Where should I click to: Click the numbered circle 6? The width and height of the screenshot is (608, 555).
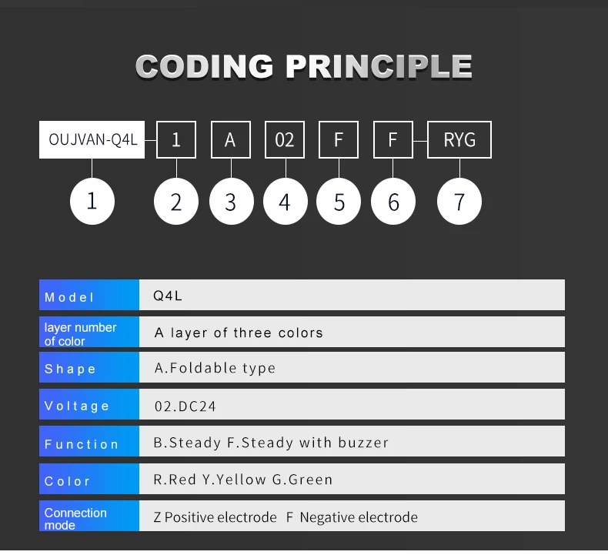point(393,202)
